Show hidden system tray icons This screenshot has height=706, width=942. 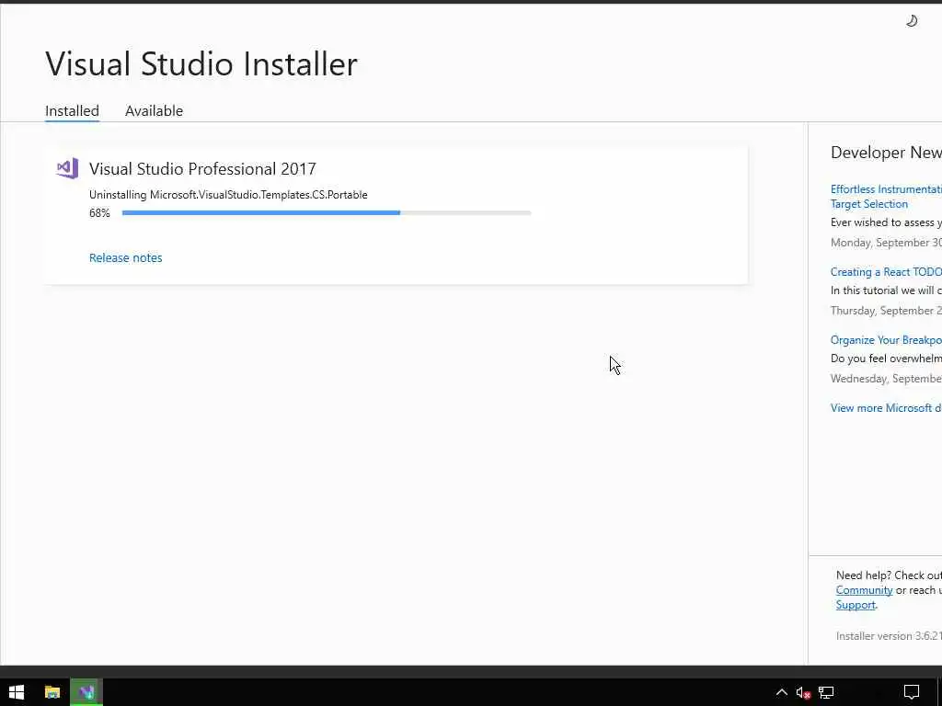coord(782,692)
